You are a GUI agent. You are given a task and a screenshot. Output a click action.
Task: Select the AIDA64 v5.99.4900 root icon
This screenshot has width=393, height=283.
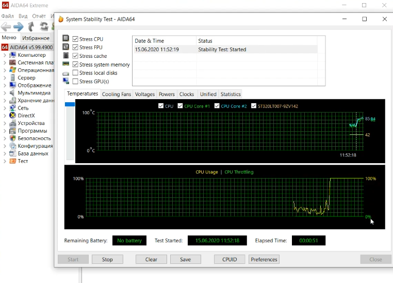point(5,47)
